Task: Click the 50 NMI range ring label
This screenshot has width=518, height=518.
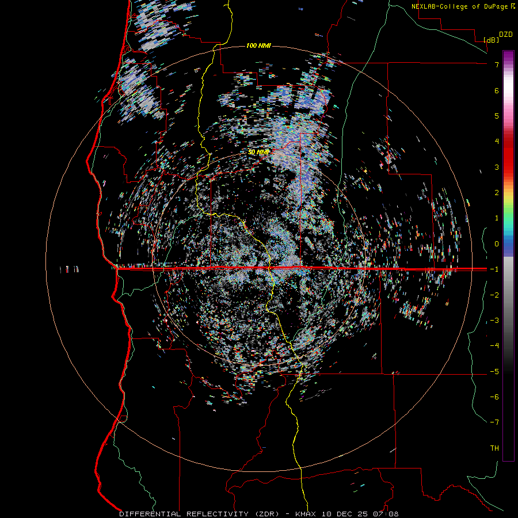Action: pyautogui.click(x=258, y=152)
